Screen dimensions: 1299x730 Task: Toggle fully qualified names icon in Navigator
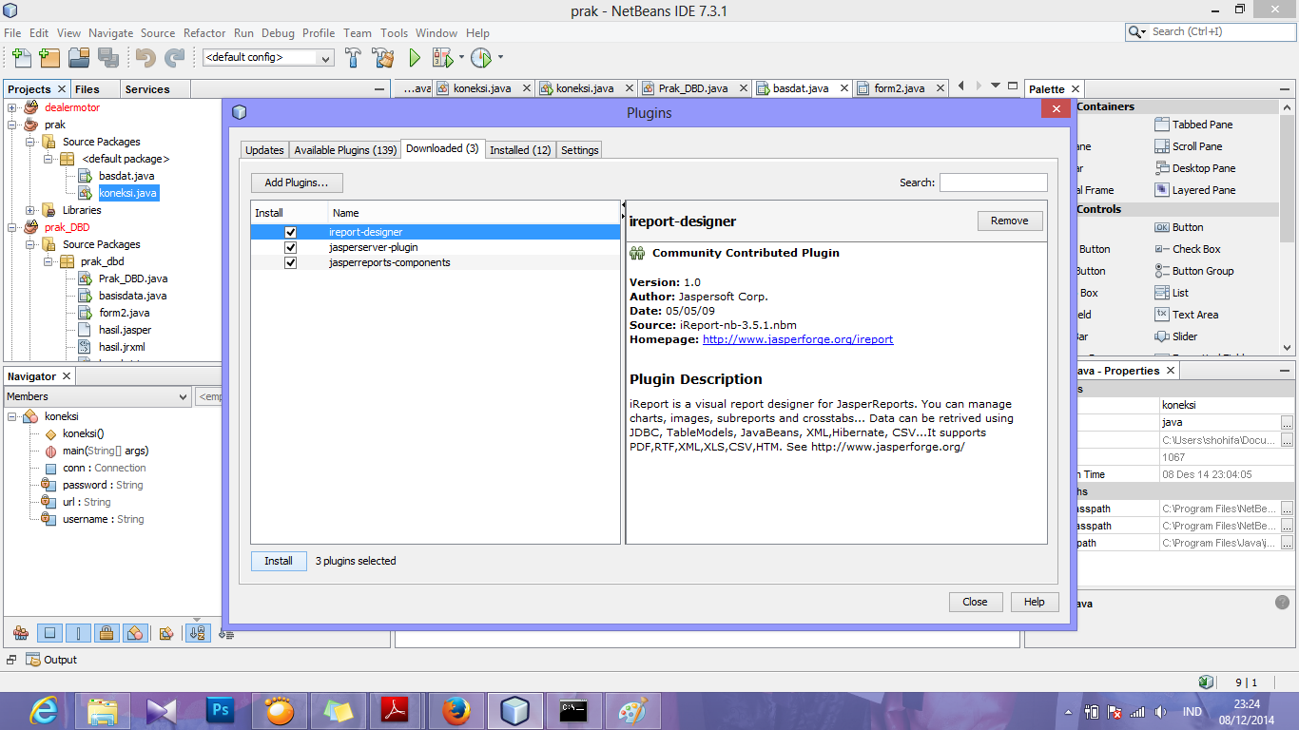tap(166, 633)
